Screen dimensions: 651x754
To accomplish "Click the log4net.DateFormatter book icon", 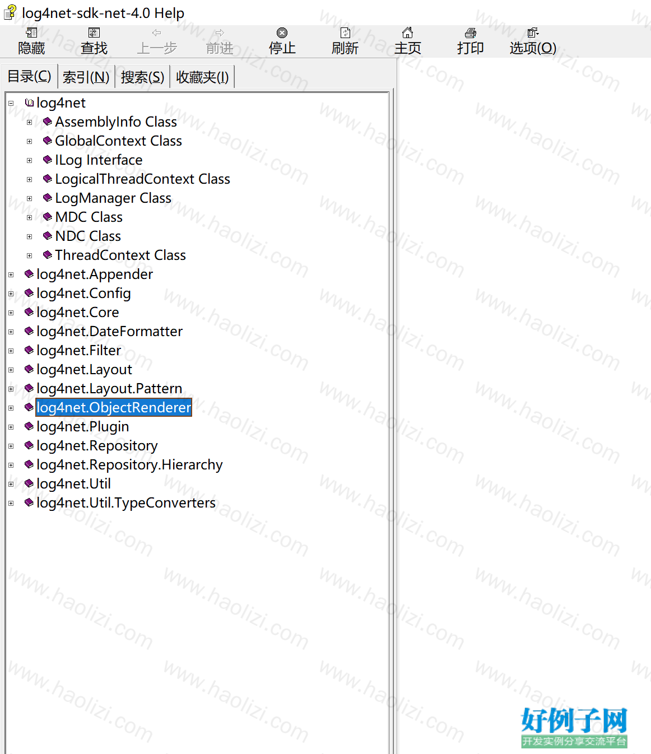I will pos(29,331).
